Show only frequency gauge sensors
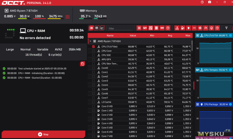 (206, 28)
